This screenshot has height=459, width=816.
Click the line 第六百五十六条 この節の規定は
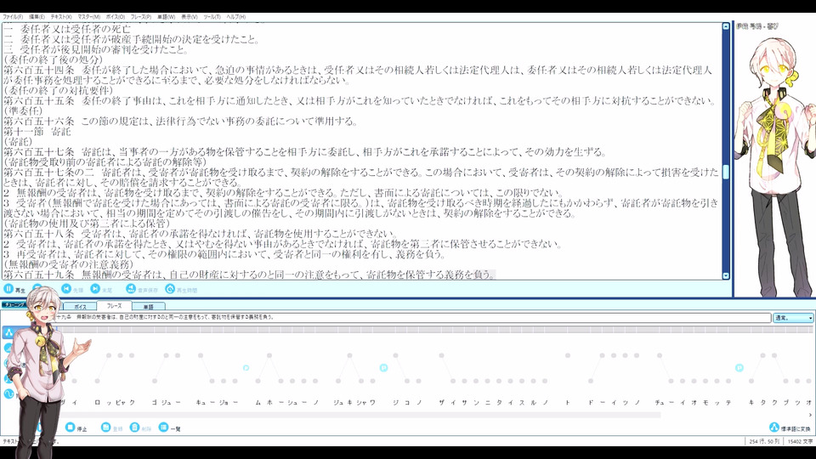point(180,122)
